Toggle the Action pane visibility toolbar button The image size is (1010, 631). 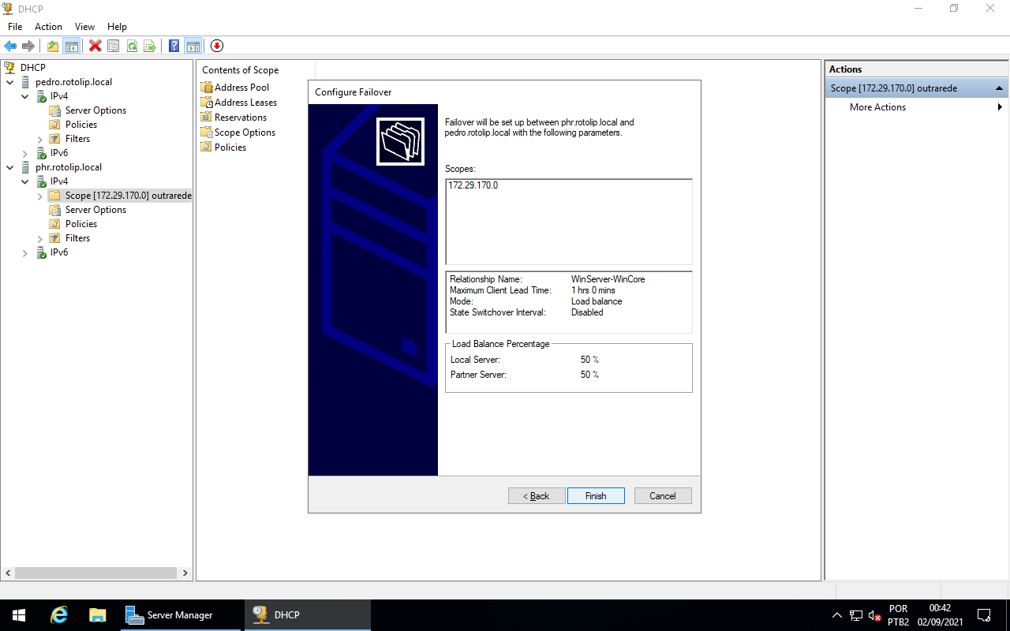tap(193, 45)
